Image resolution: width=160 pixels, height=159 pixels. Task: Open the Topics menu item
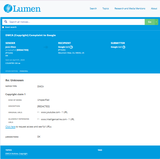[106, 9]
